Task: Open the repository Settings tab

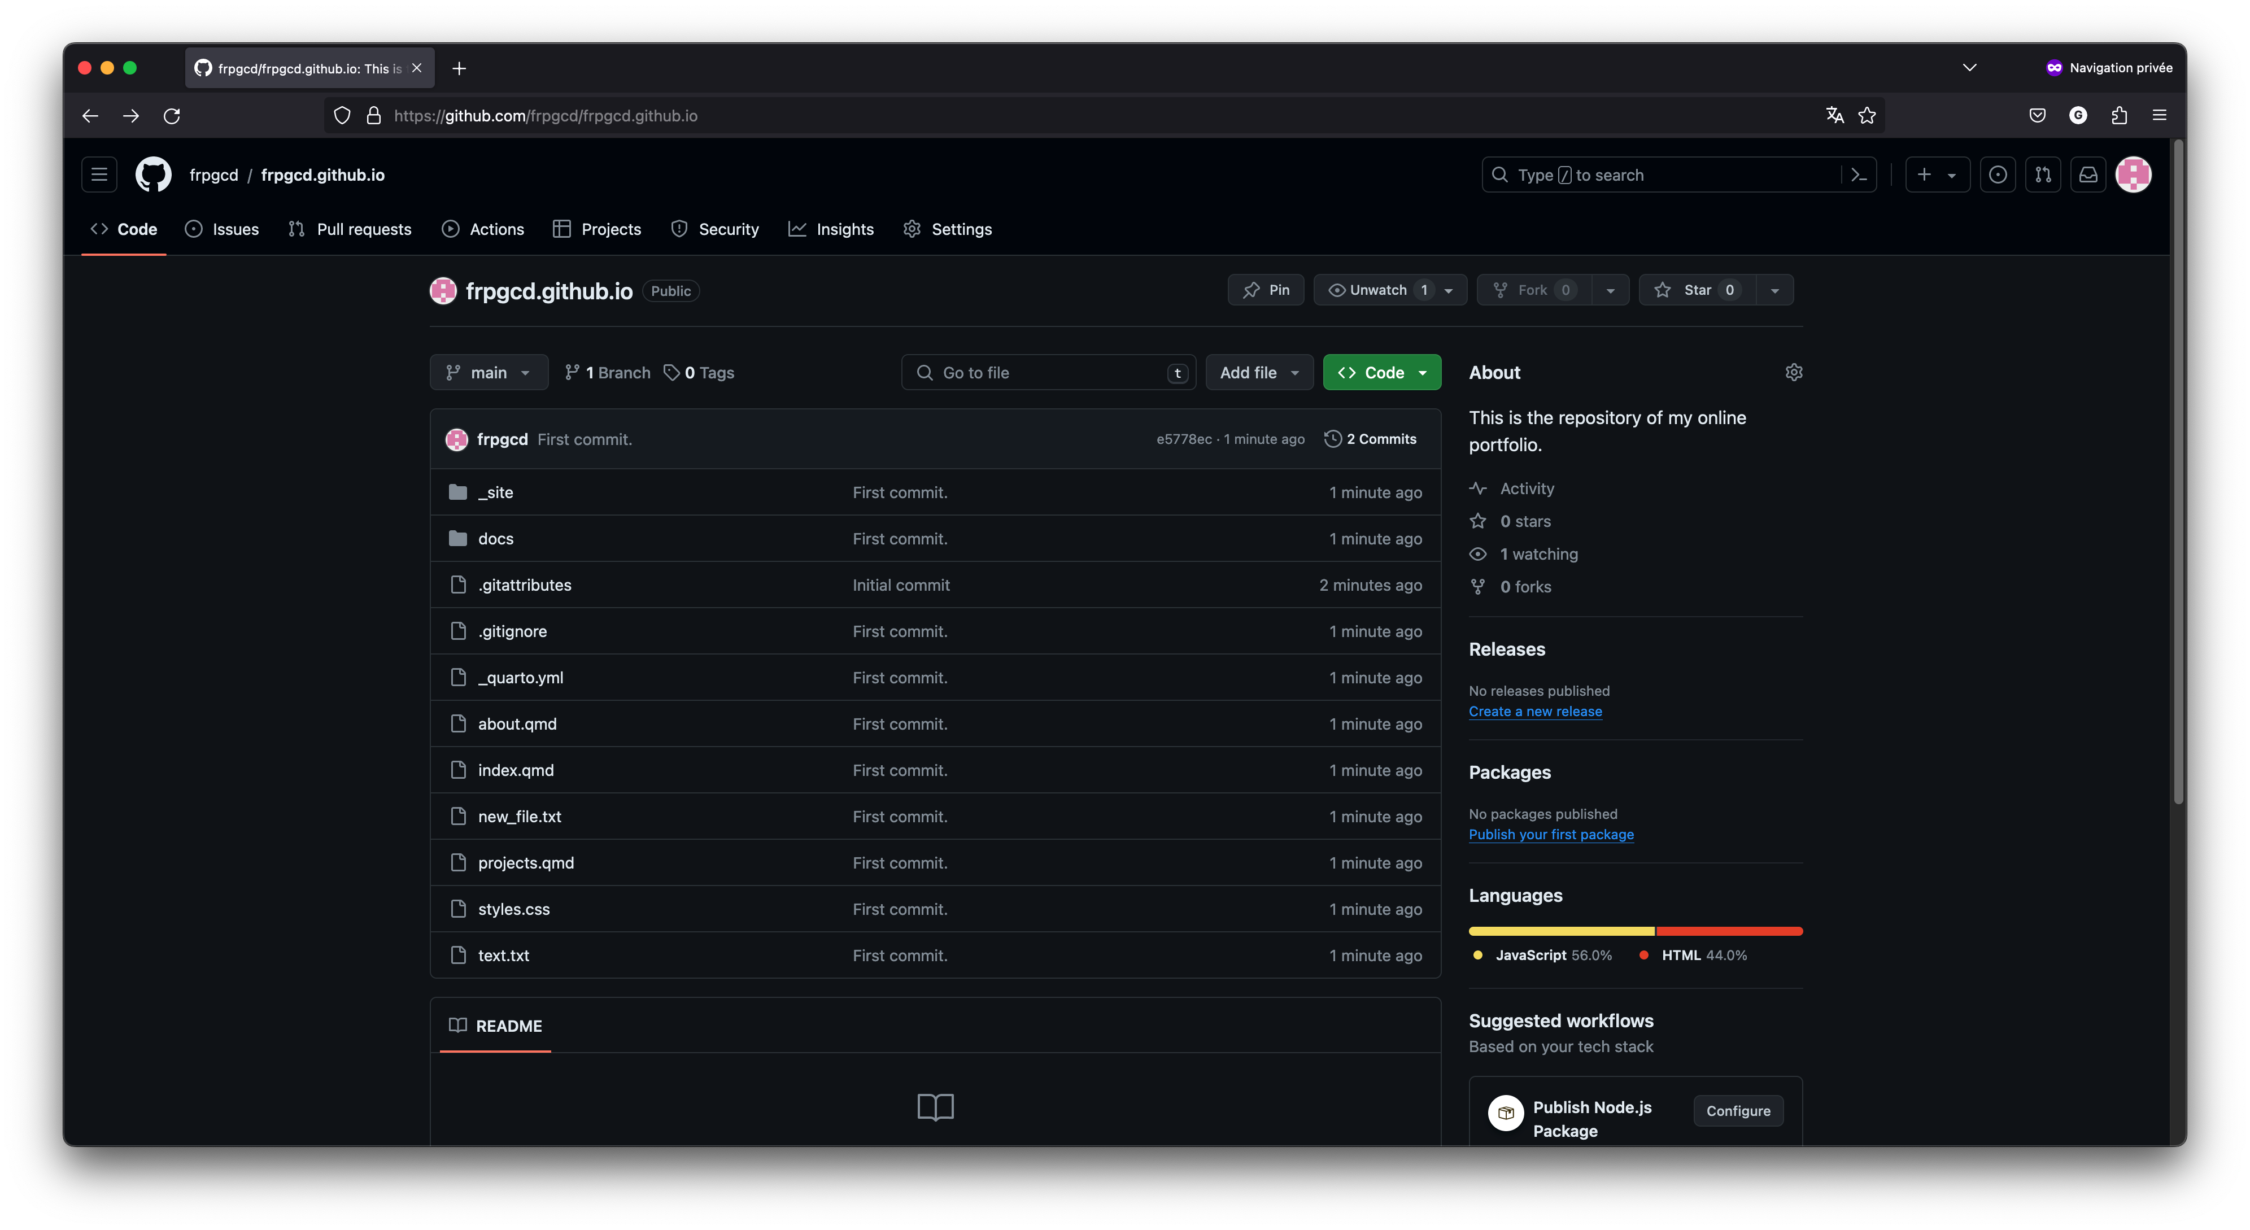Action: [948, 229]
